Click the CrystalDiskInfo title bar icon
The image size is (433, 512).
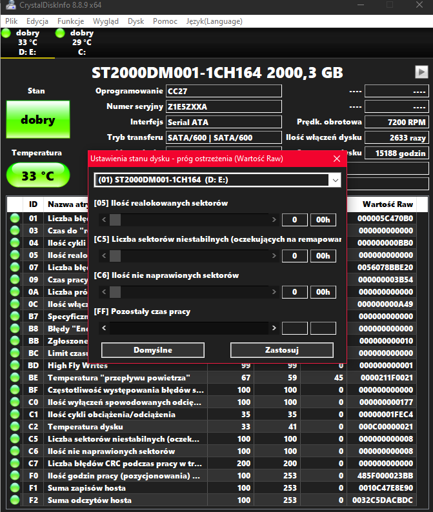click(11, 5)
